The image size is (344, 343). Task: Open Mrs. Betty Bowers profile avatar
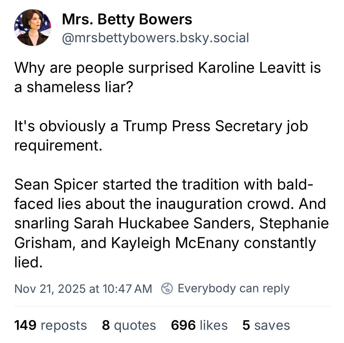(x=33, y=28)
